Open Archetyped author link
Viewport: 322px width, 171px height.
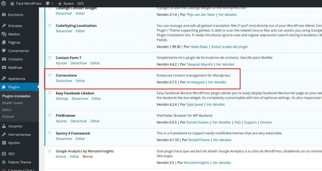195,82
